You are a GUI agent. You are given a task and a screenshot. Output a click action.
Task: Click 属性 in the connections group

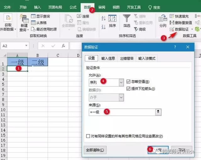pyautogui.click(x=83, y=23)
